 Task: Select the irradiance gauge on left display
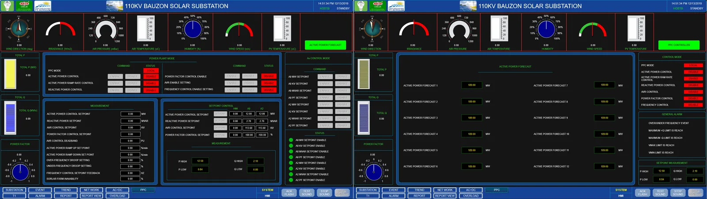click(61, 29)
